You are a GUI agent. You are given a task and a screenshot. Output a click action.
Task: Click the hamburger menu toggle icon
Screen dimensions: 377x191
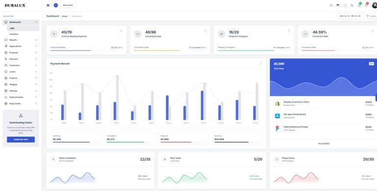pos(48,5)
